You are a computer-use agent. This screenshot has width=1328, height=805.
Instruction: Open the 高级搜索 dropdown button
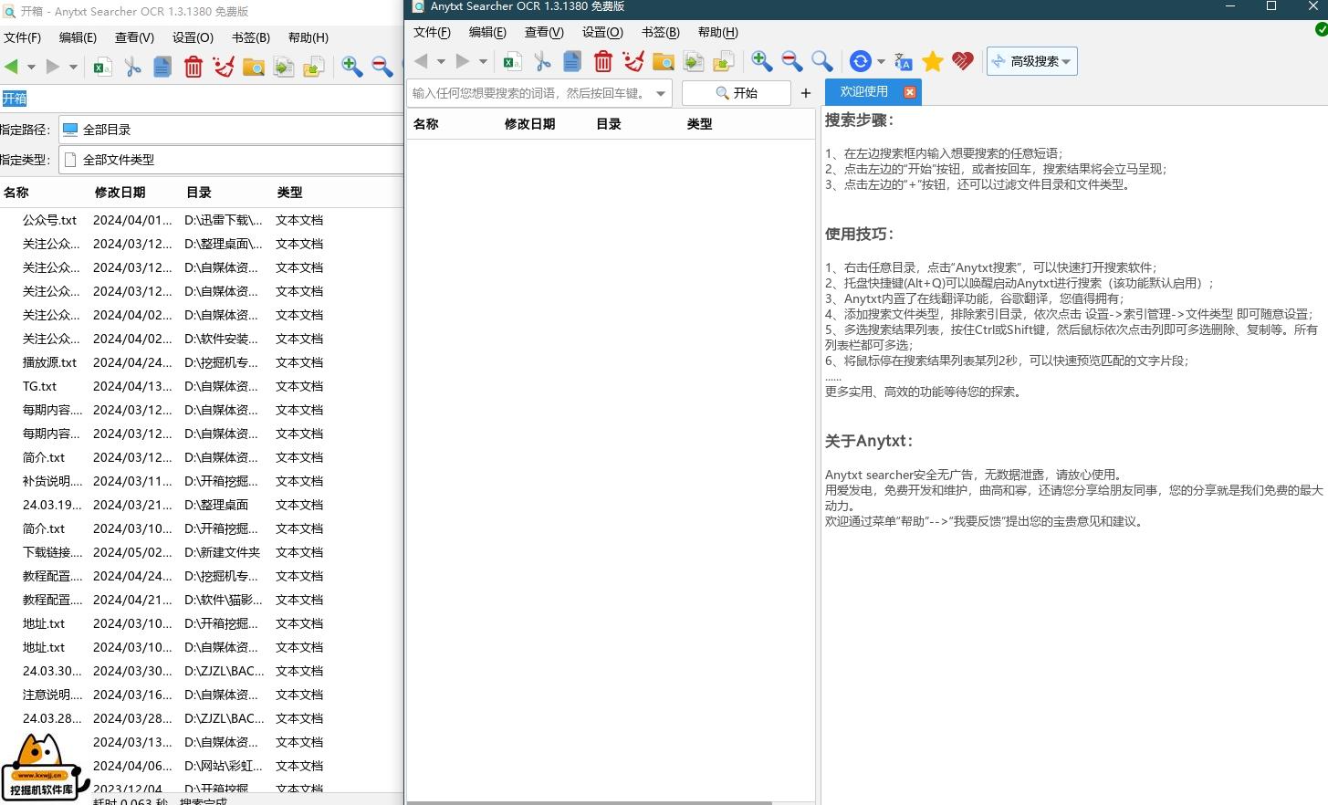tap(1032, 61)
